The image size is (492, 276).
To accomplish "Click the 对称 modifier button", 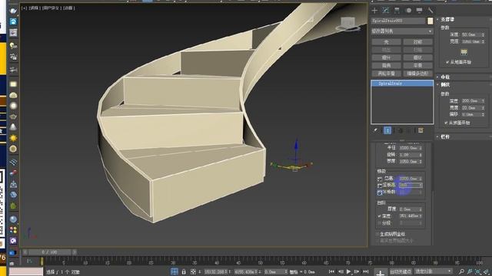I will [418, 42].
